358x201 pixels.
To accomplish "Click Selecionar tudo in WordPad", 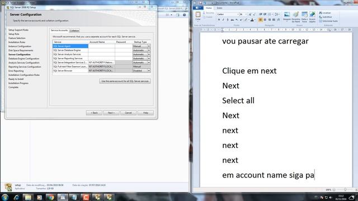I will coord(328,21).
